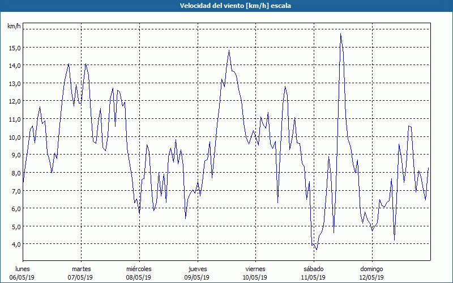Click the 'km/h' axis unit label

[14, 26]
